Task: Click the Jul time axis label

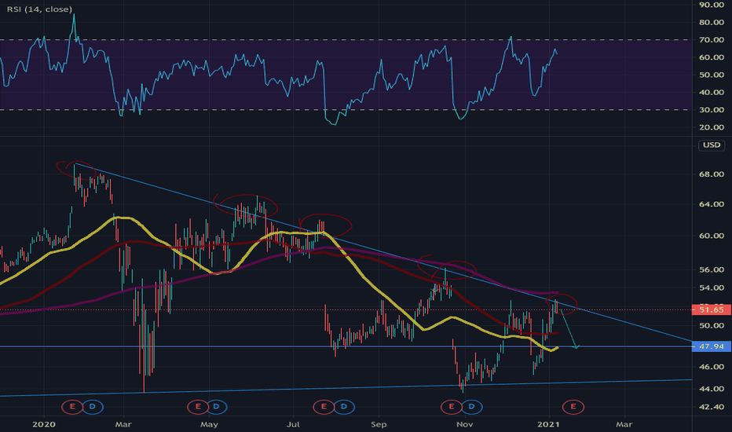Action: pos(293,424)
